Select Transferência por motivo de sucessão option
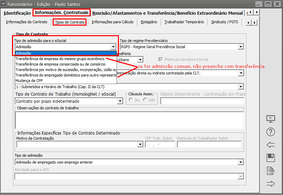This screenshot has width=283, height=195. tap(66, 70)
